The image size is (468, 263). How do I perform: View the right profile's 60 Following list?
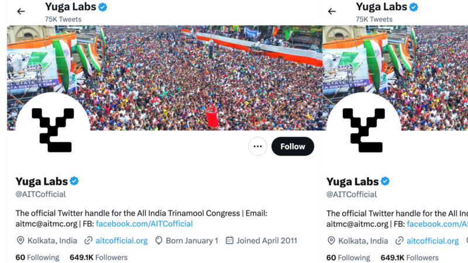point(348,257)
